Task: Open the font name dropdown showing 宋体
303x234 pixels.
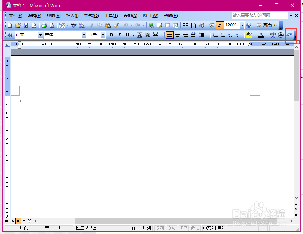Action: [x=84, y=35]
